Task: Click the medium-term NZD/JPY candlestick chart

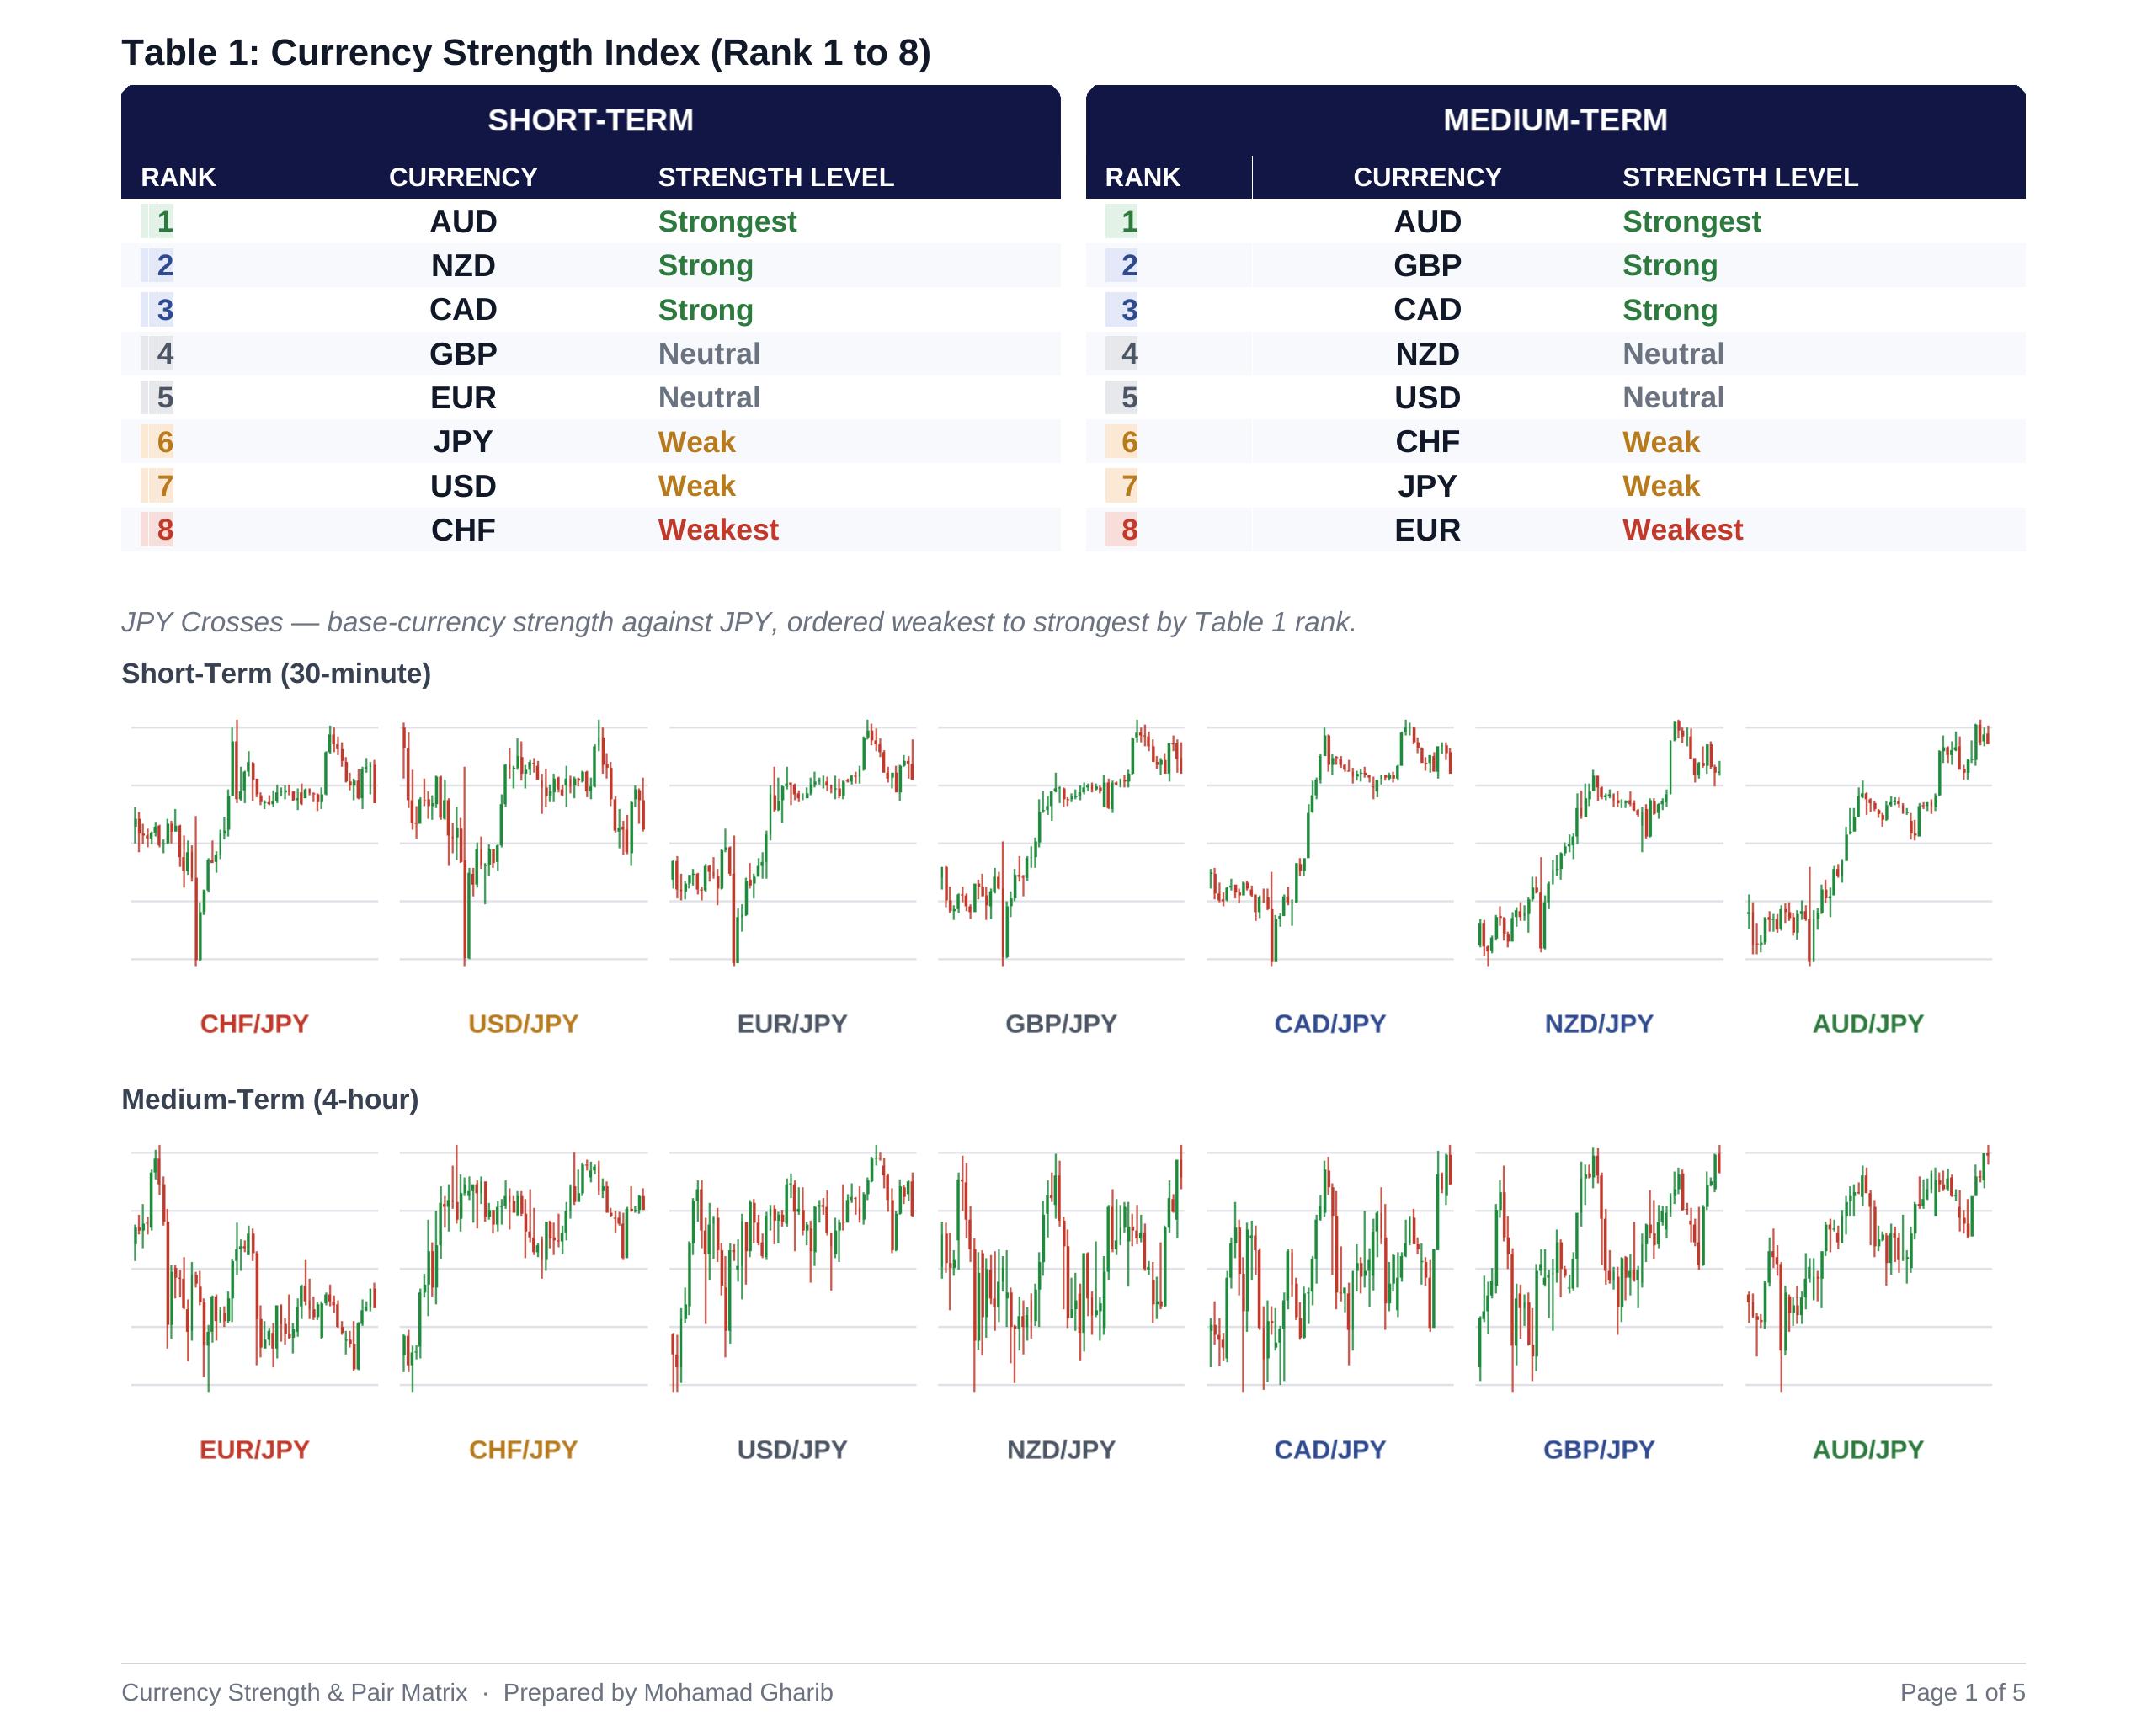Action: coord(1061,1268)
